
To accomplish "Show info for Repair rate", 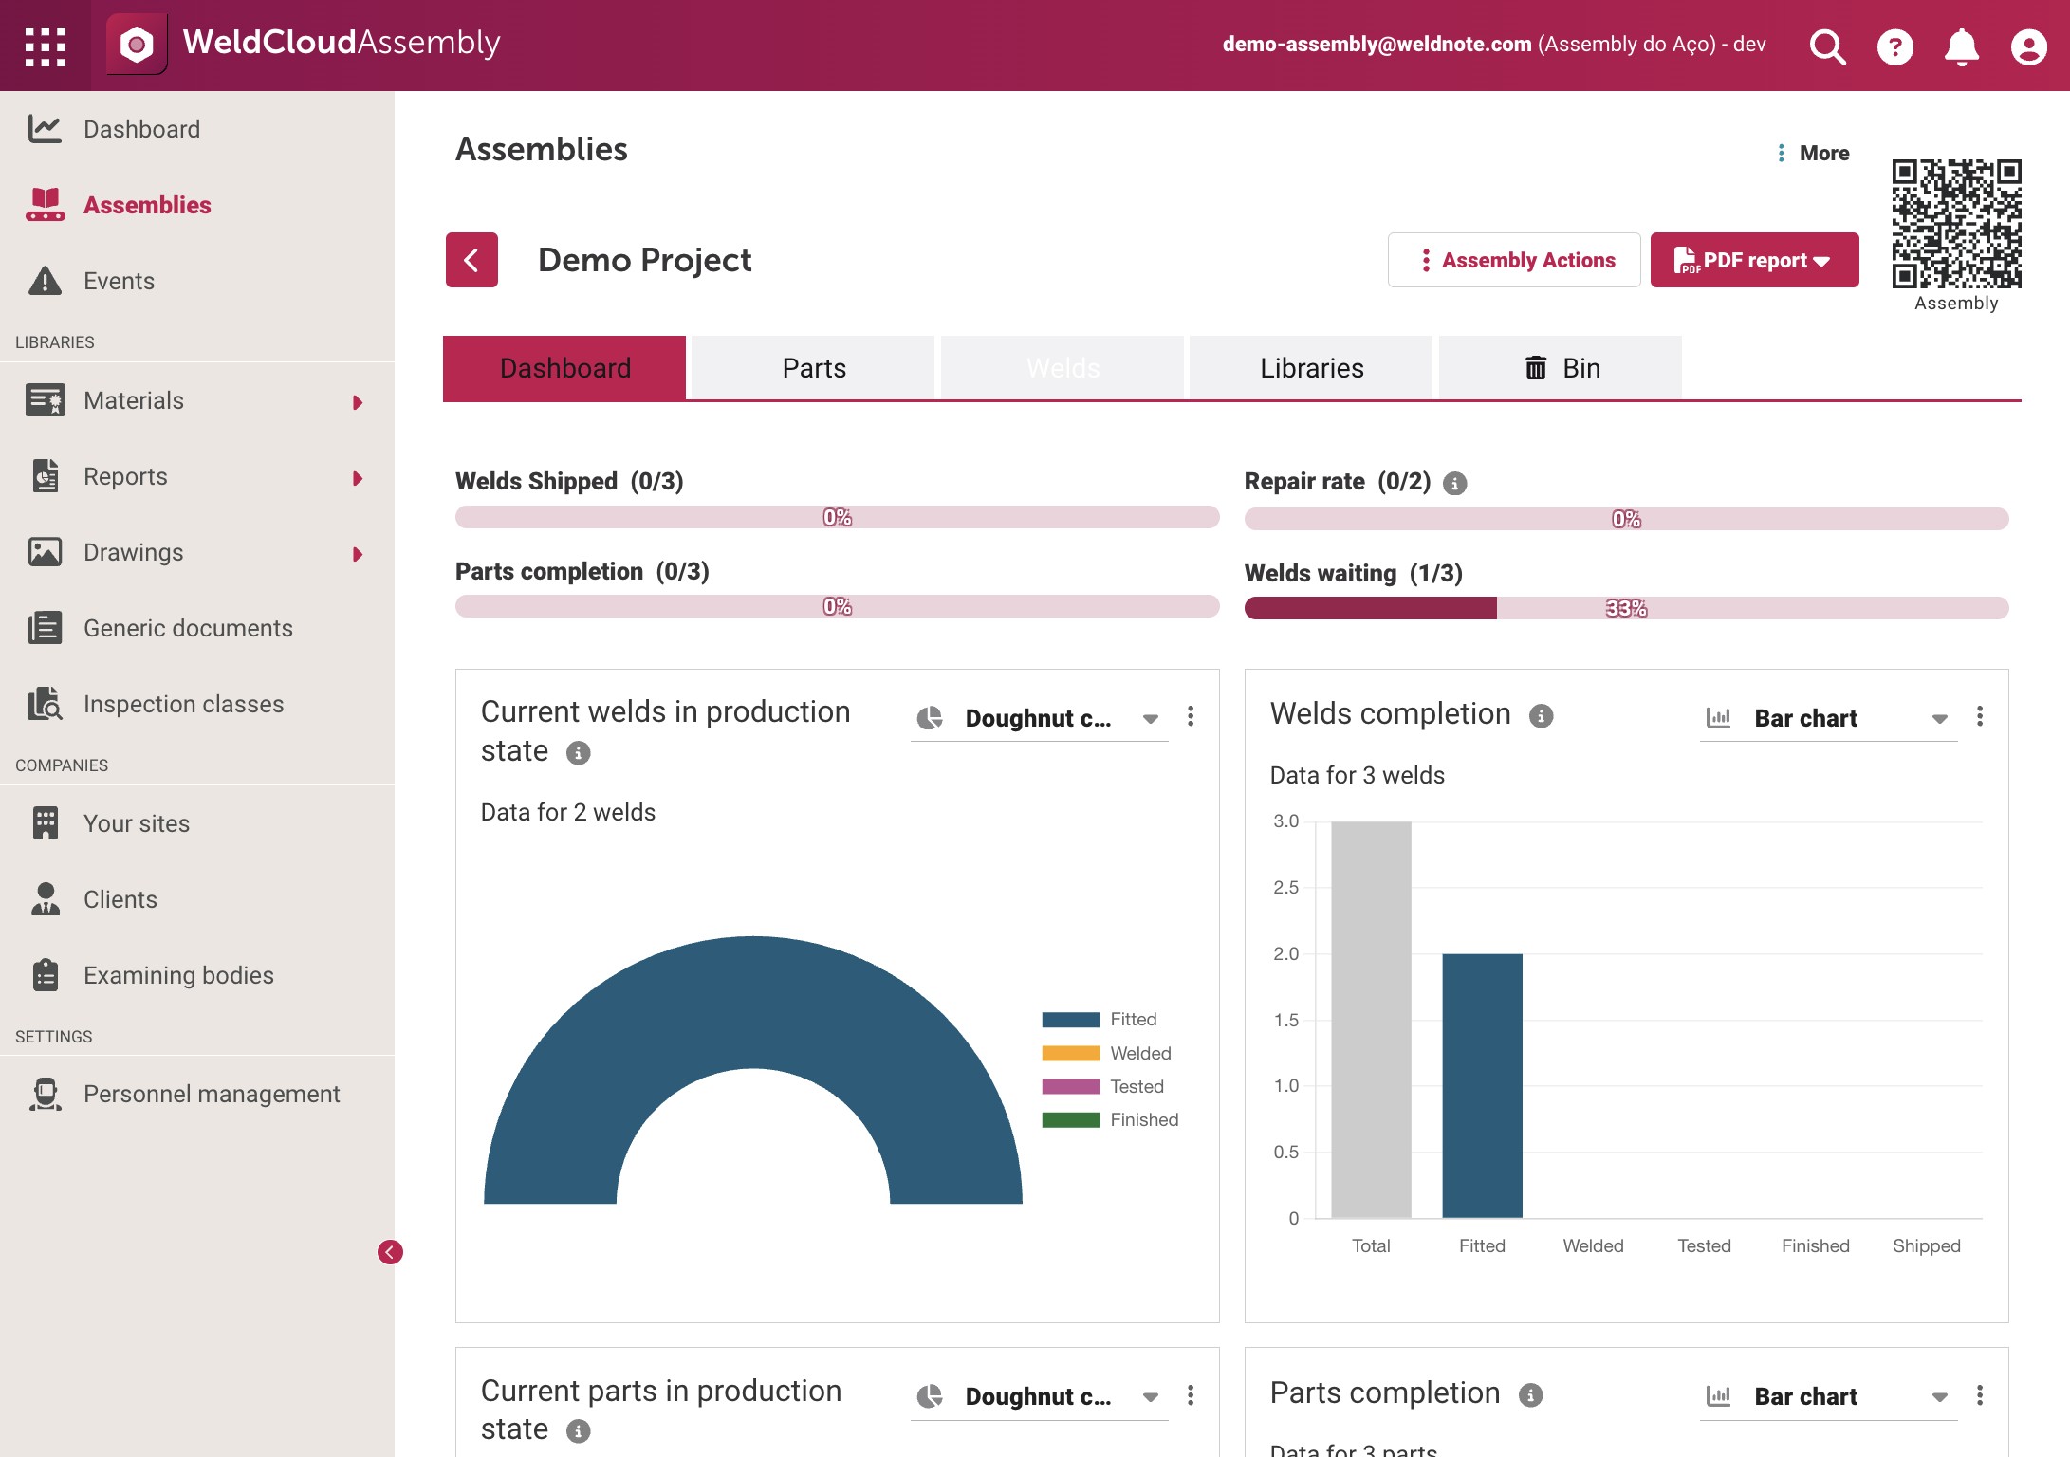I will [1454, 484].
